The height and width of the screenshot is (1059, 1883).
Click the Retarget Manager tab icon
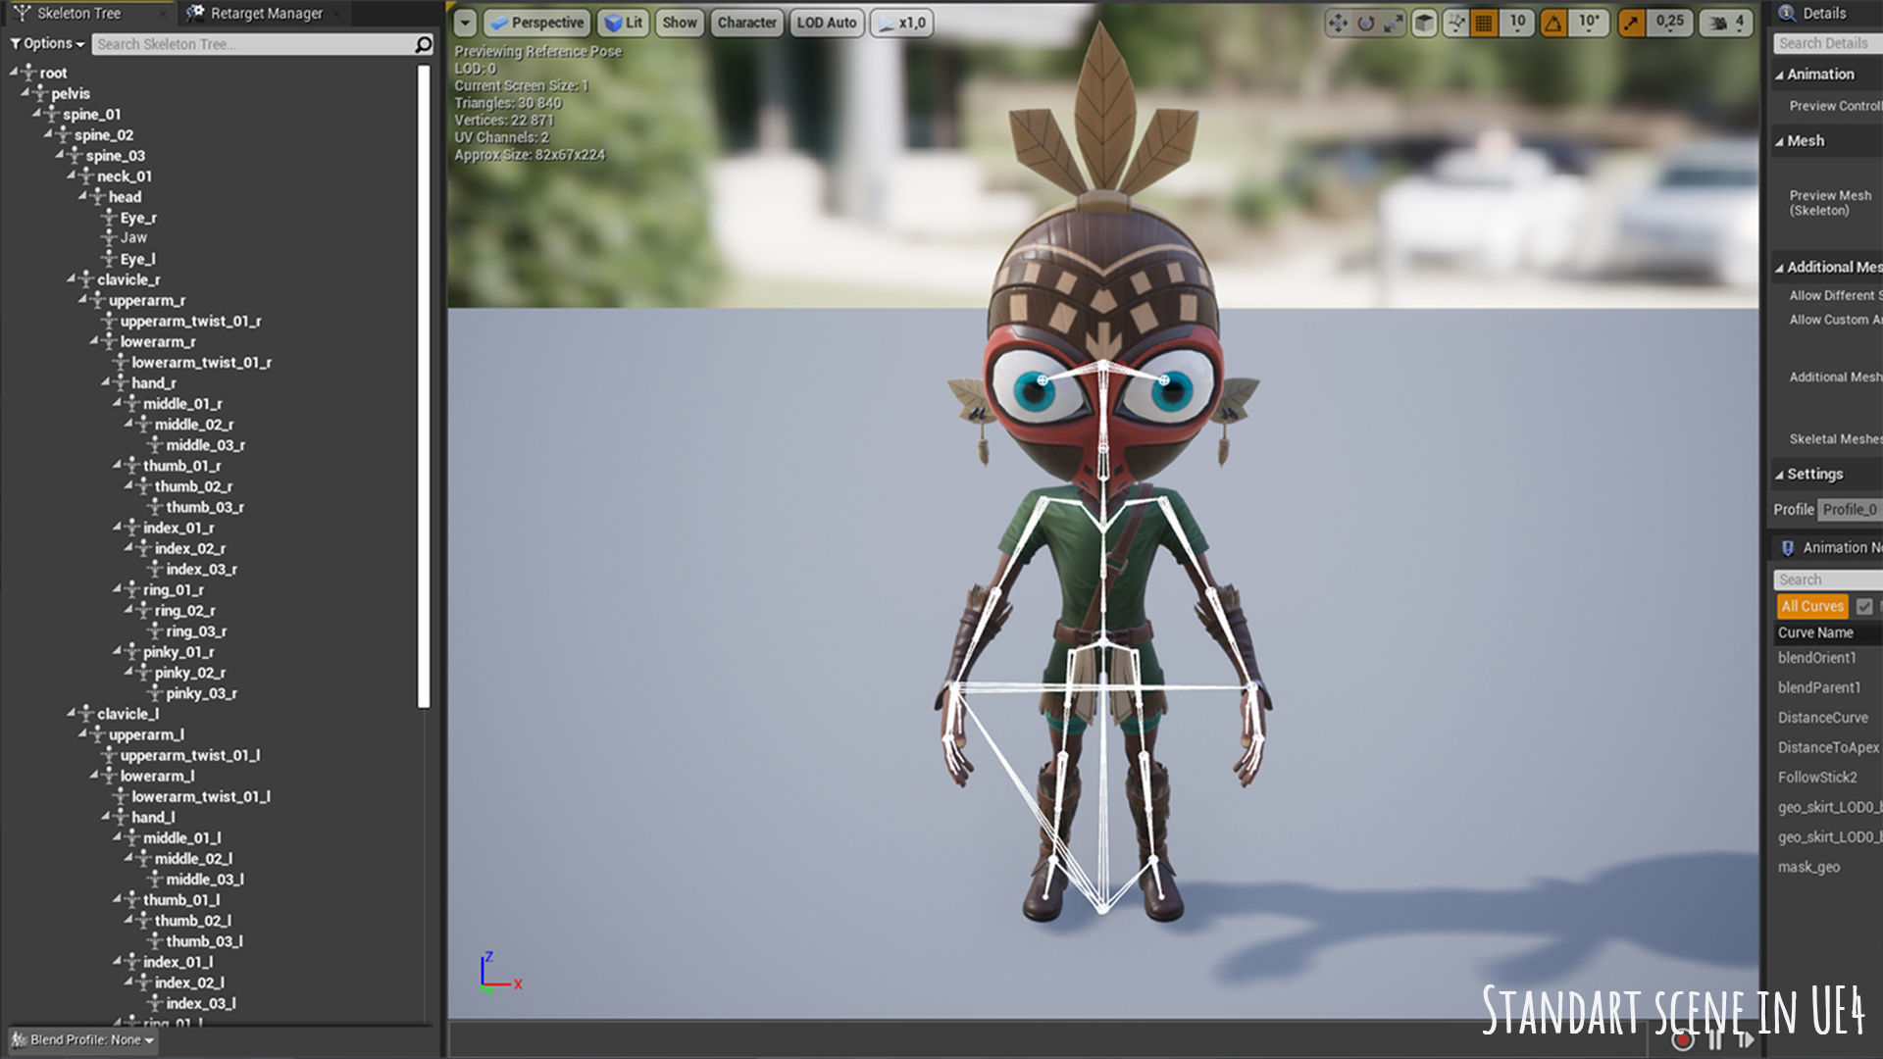[195, 13]
